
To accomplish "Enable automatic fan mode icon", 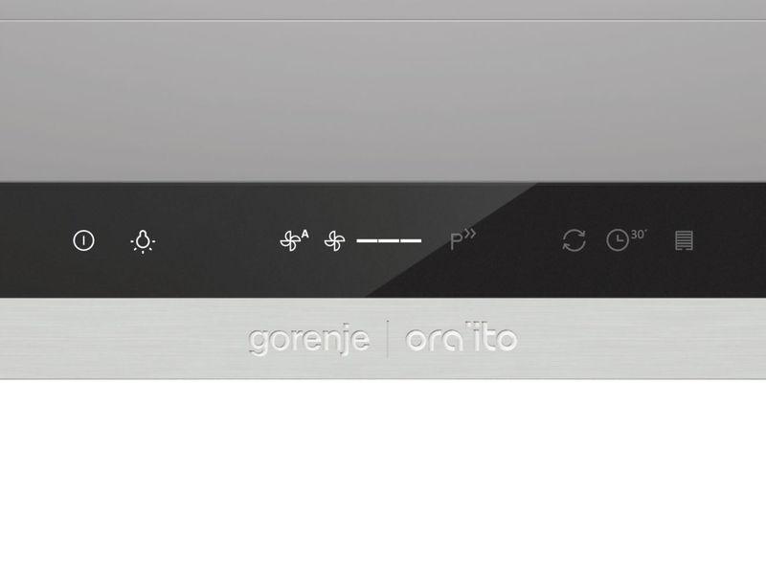I will (x=294, y=240).
